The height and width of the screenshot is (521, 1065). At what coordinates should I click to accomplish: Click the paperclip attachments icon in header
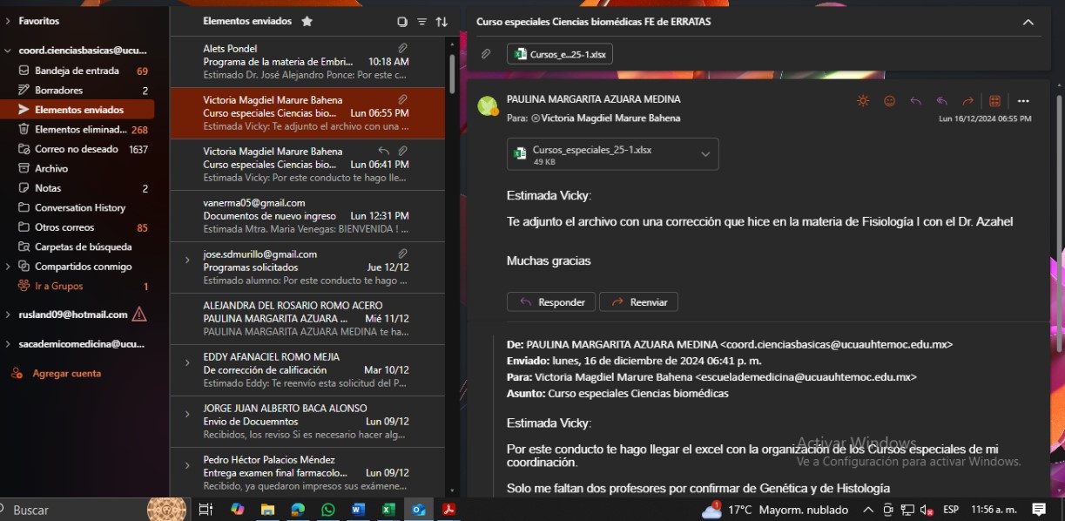486,54
